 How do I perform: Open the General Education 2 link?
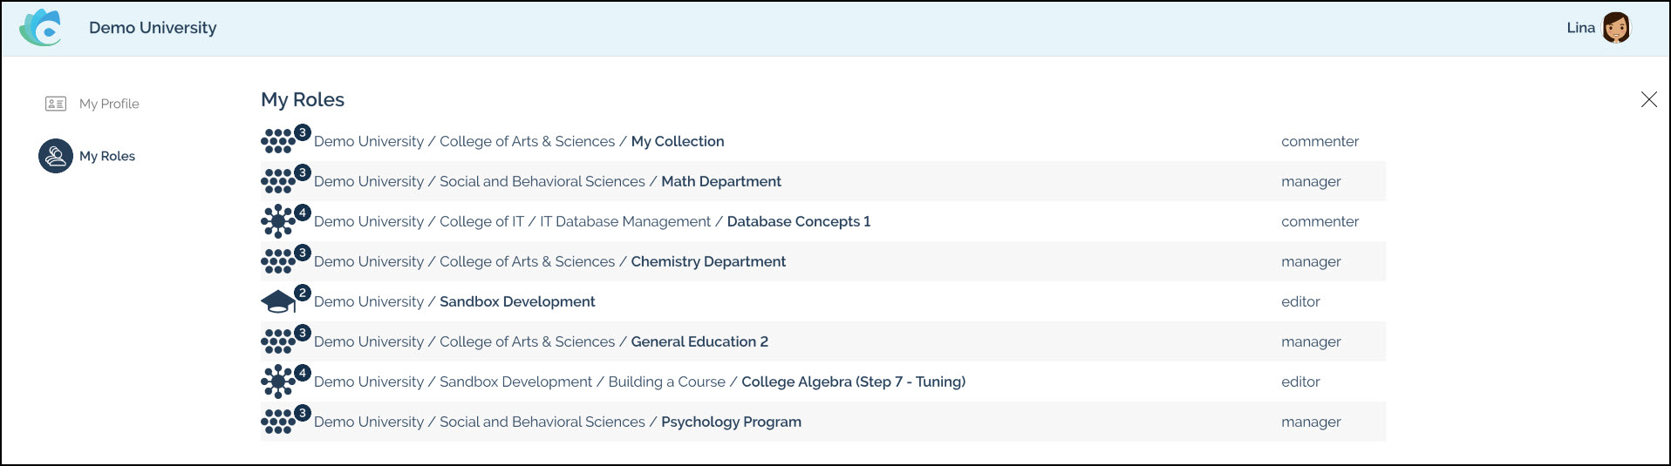pos(699,341)
